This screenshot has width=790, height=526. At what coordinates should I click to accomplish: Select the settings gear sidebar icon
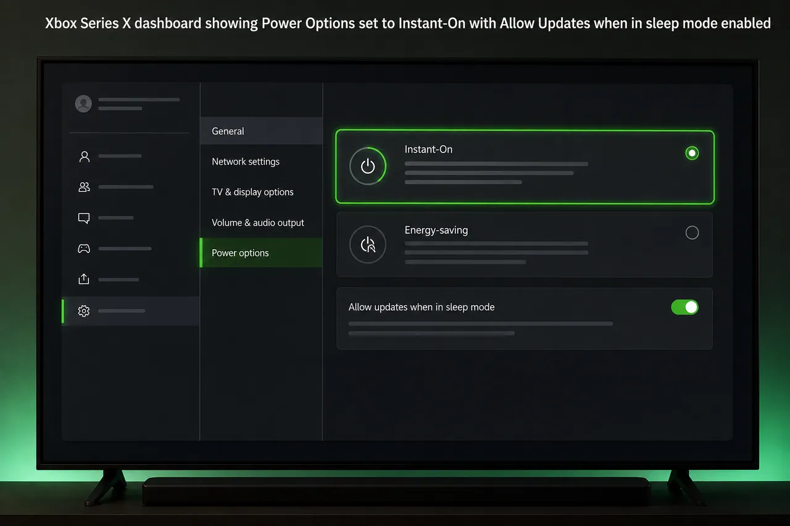[x=84, y=311]
